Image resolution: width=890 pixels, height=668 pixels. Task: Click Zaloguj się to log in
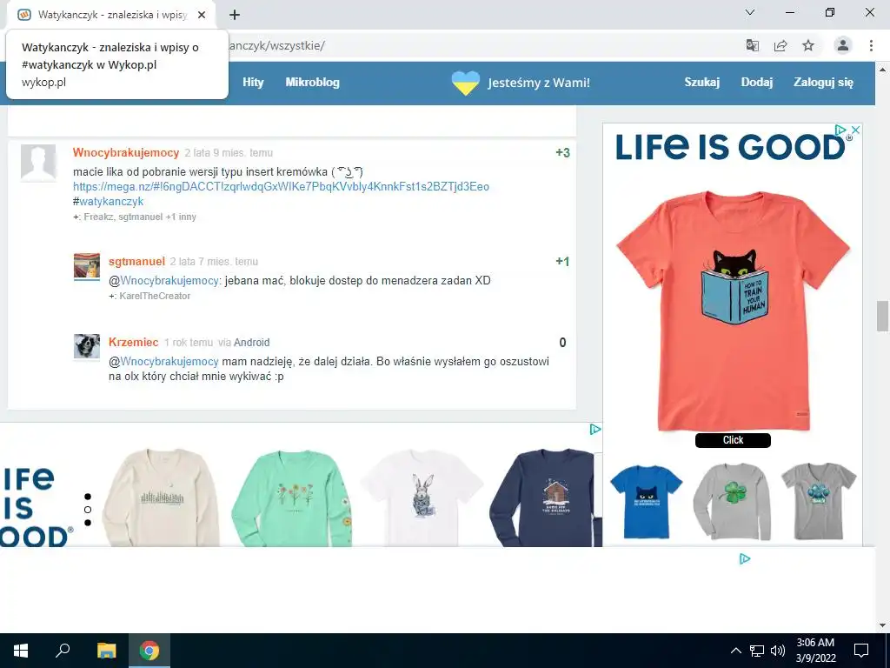click(823, 83)
